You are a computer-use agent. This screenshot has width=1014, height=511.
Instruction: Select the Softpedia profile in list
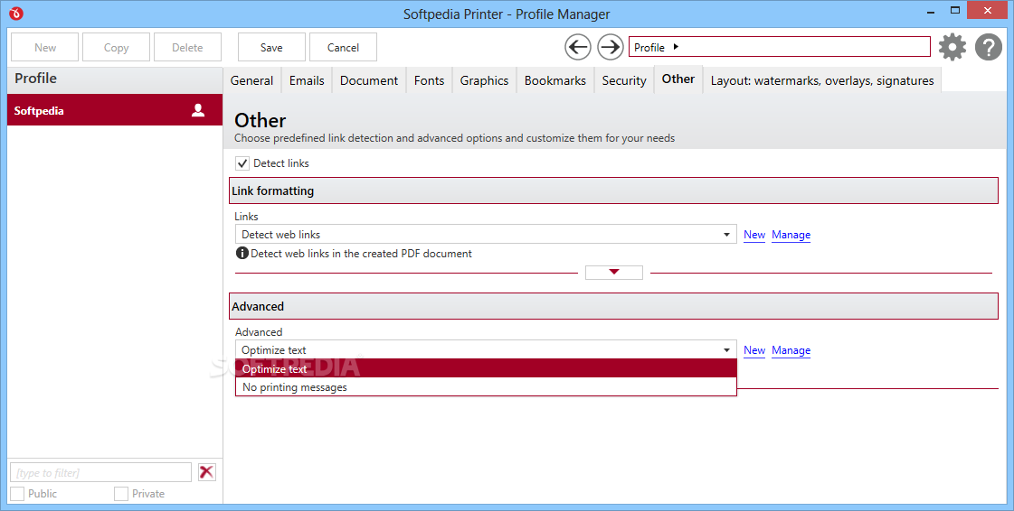point(115,110)
